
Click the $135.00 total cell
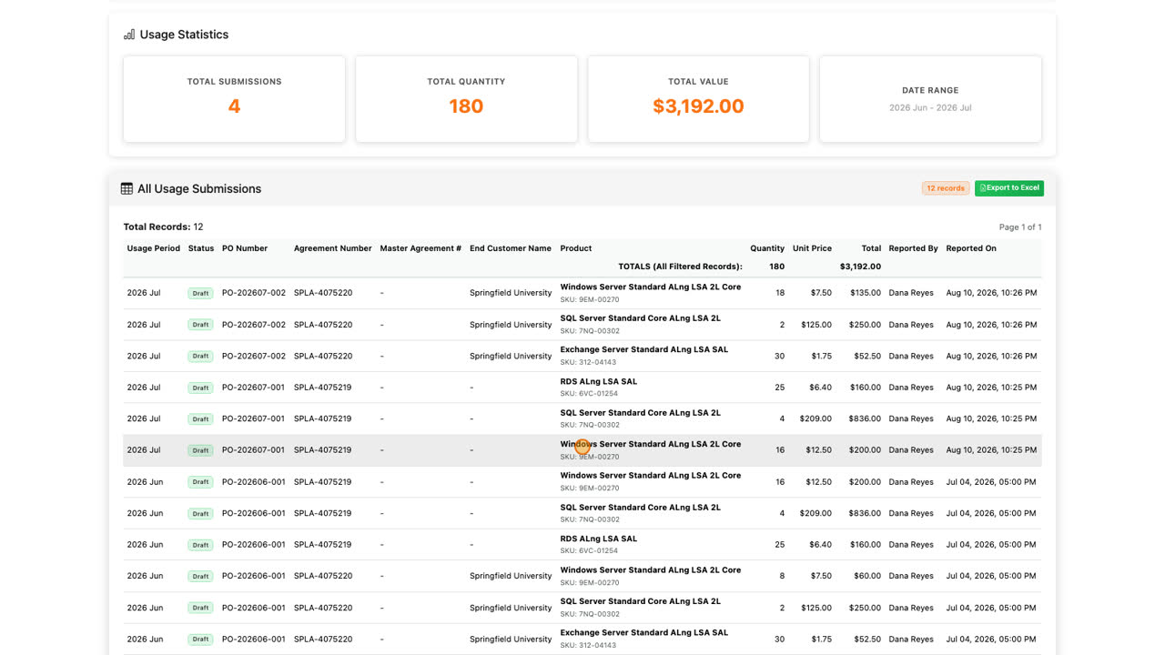click(866, 293)
